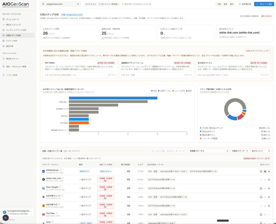
Task: Click 自社ドメイン badge in AIOGeoScan row
Action: 106,171
